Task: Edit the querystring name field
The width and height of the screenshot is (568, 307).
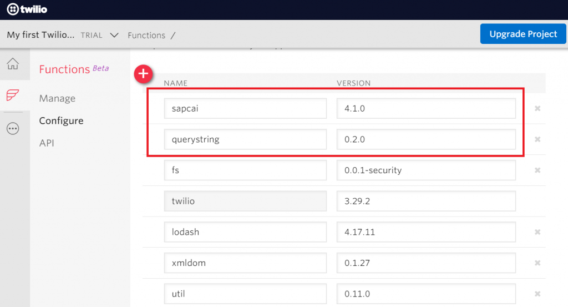Action: click(245, 139)
